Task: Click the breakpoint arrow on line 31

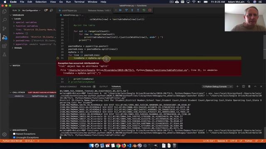Action: tap(58, 58)
